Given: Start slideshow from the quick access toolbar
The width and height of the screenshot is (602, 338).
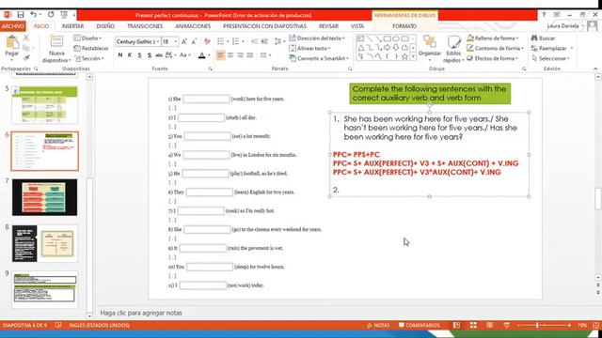Looking at the screenshot, I should click(64, 15).
